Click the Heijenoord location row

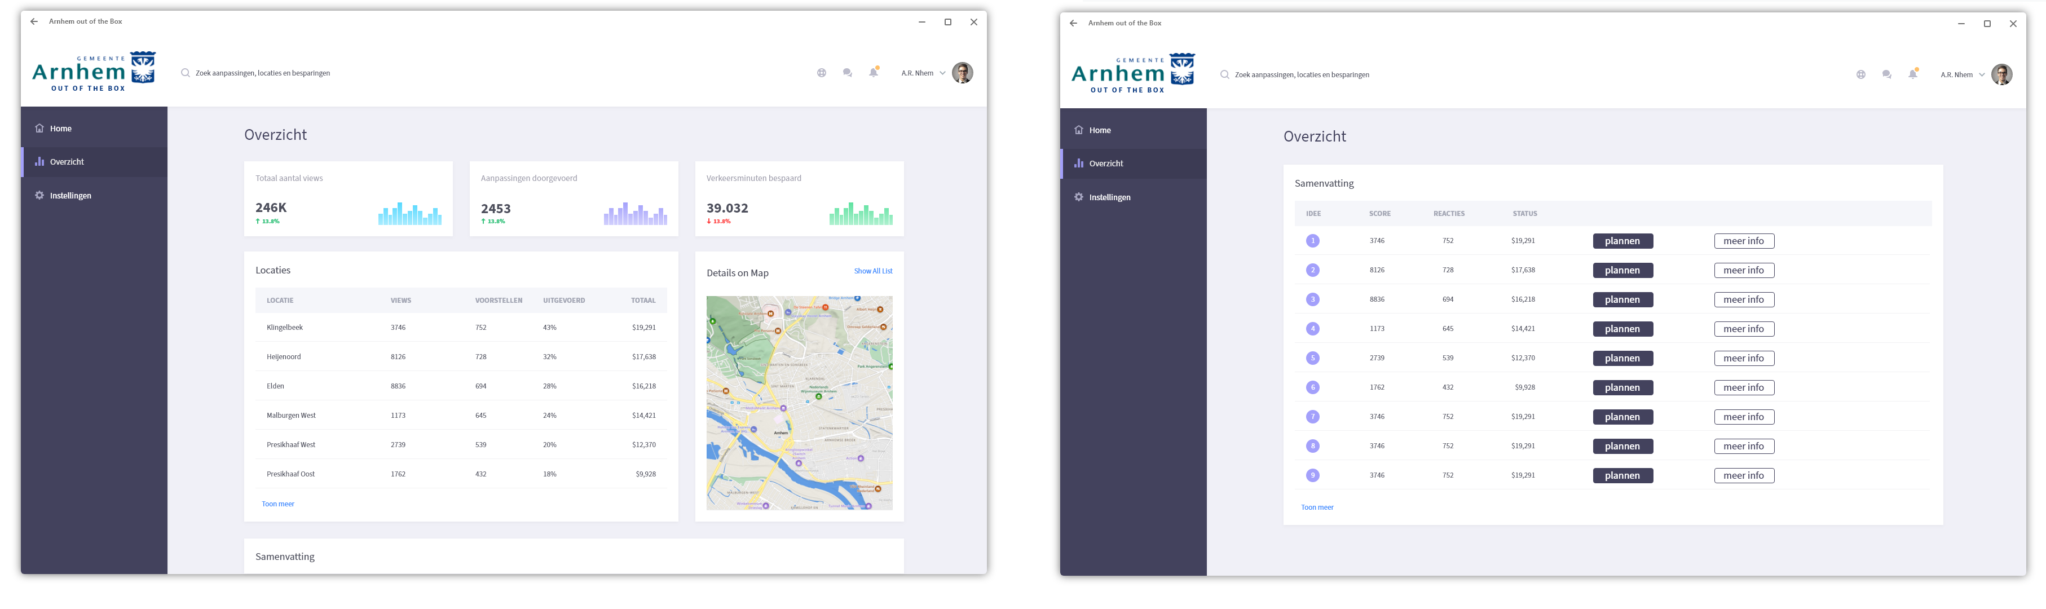[461, 356]
